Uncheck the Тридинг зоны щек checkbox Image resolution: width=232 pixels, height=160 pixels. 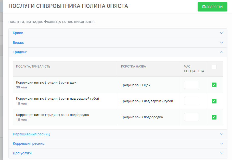tap(214, 85)
